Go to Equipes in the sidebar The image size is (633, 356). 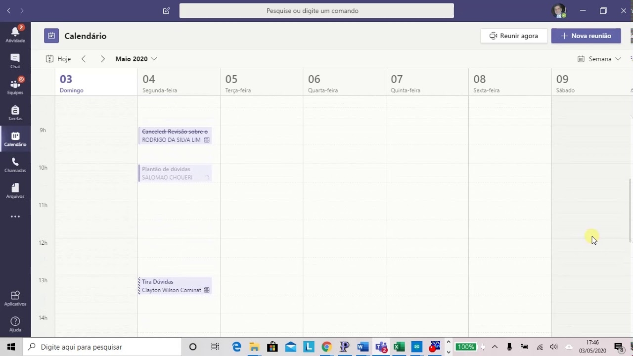point(15,87)
